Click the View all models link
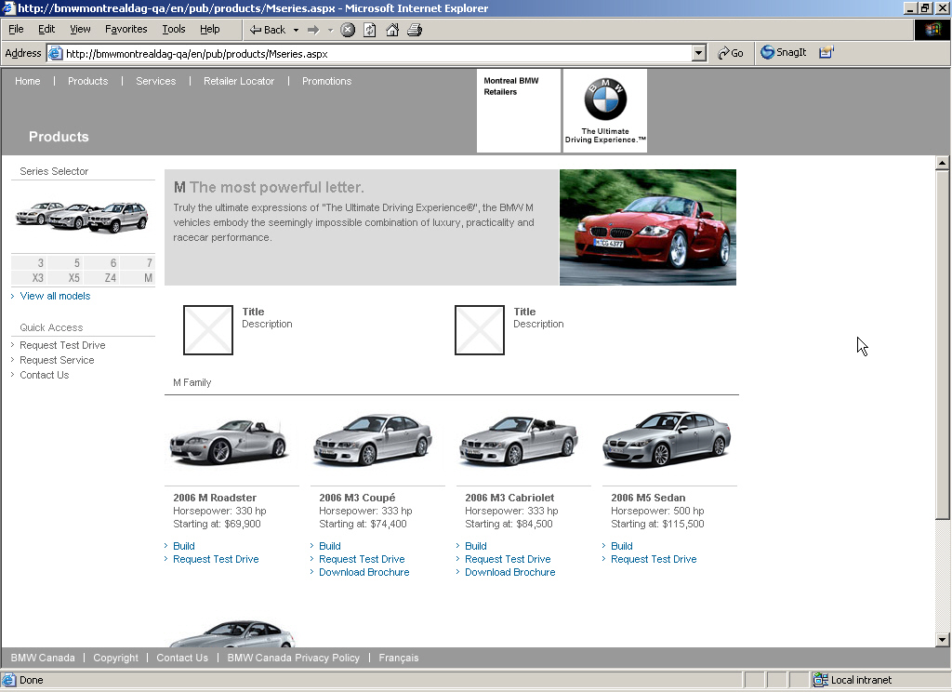Screen dimensions: 952x692 (x=55, y=296)
